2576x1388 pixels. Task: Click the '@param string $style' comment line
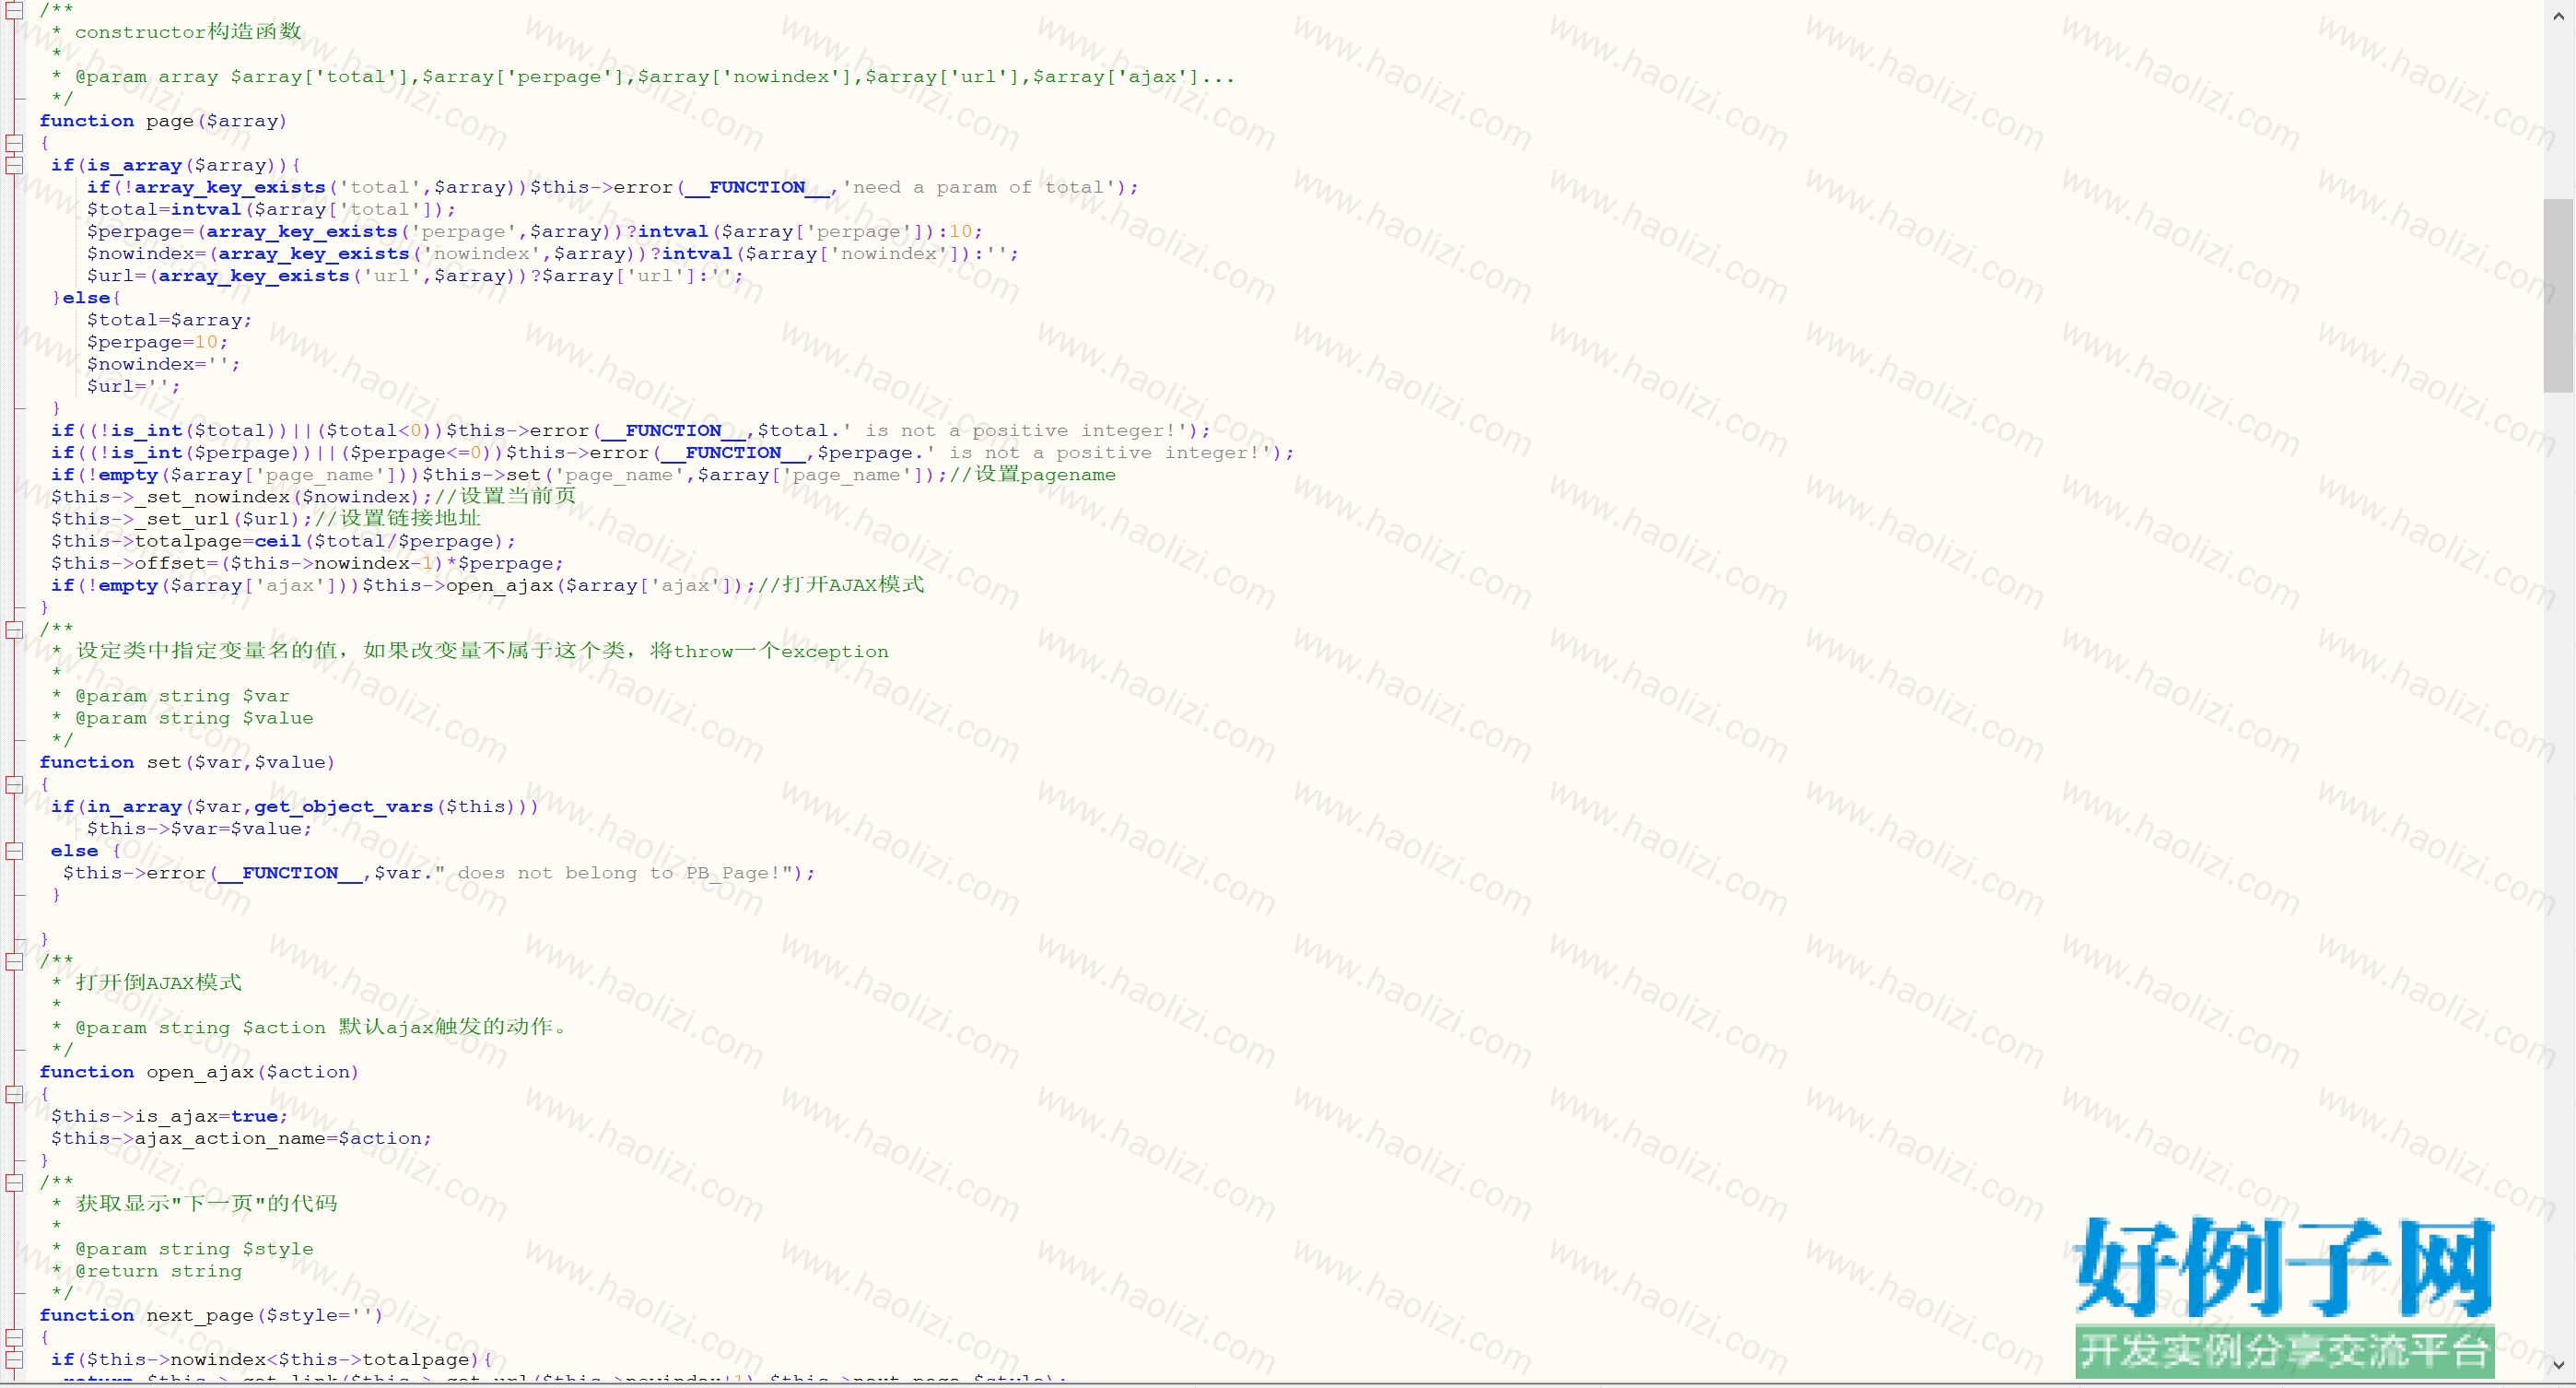click(x=182, y=1249)
